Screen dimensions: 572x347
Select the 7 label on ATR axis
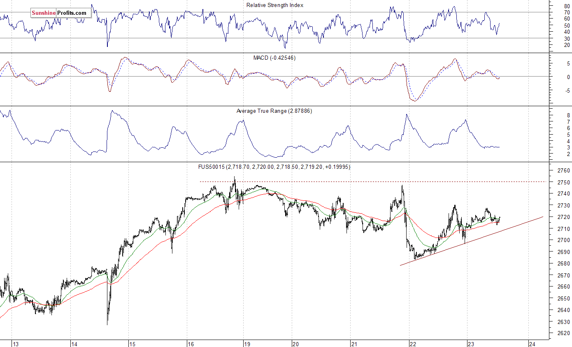[568, 122]
